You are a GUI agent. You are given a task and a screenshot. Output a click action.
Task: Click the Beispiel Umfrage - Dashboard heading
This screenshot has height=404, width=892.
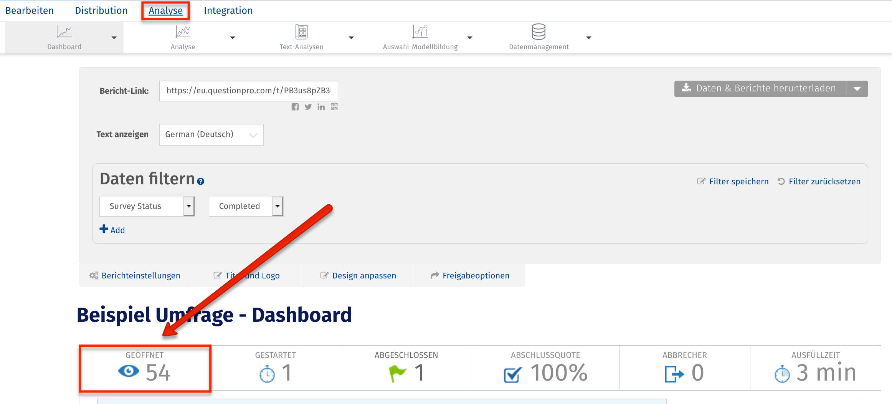click(214, 315)
